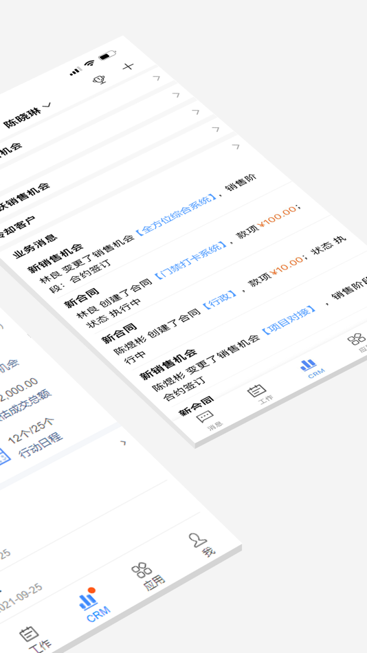This screenshot has width=367, height=653.
Task: Select the 业务消息 section heading
Action: pos(36,246)
